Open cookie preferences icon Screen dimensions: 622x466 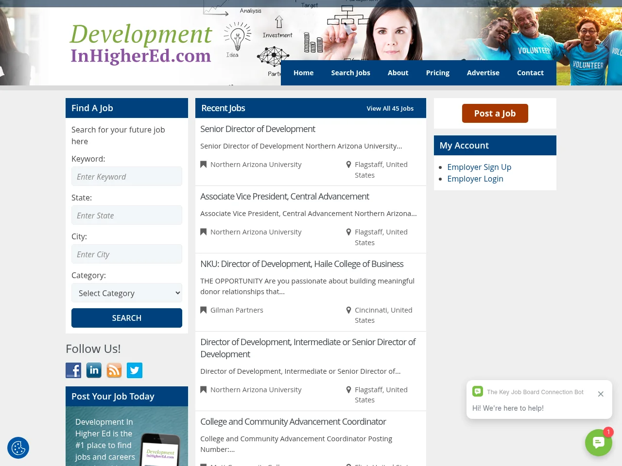(18, 448)
